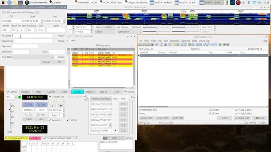Switch to SimpleScreenRecorder in the taskbar

click(x=36, y=3)
